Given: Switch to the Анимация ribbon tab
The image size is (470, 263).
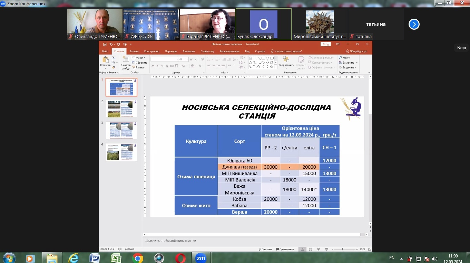Looking at the screenshot, I should pos(189,51).
